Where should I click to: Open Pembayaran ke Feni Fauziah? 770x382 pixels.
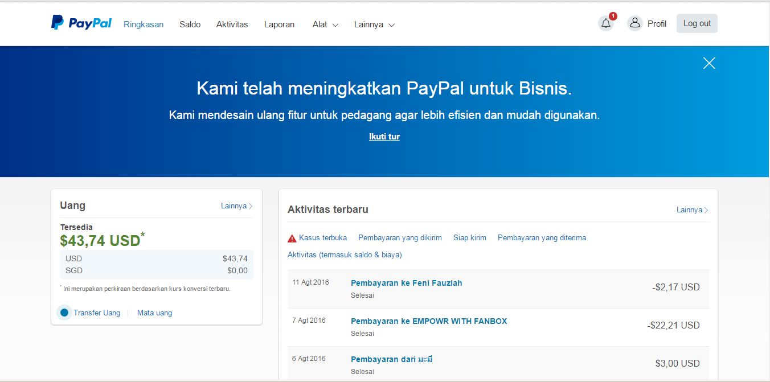pos(406,283)
